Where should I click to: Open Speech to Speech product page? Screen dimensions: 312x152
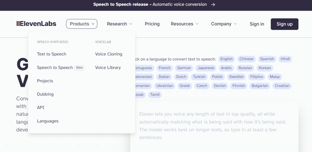pyautogui.click(x=55, y=68)
